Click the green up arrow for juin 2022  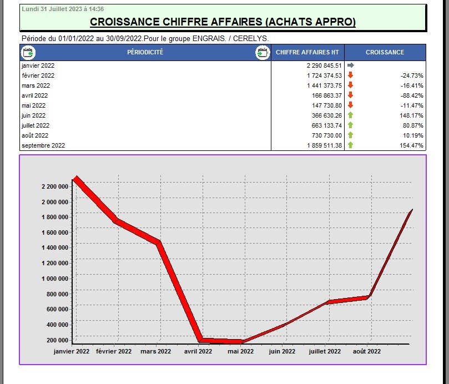click(350, 115)
